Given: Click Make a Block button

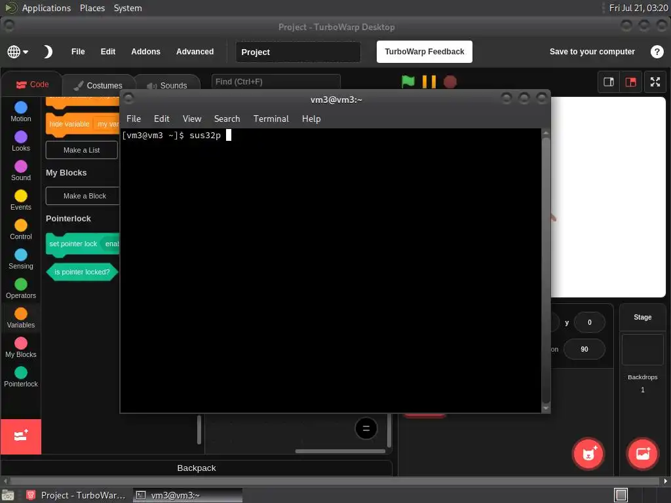Looking at the screenshot, I should click(x=83, y=196).
